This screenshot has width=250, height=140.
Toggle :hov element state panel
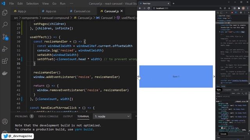pos(234,93)
